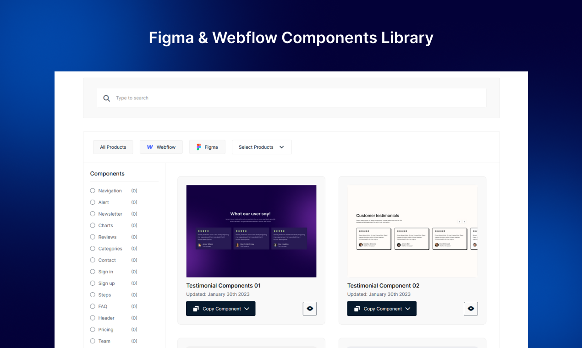
Task: Switch to the All Products filter tab
Action: (x=113, y=147)
